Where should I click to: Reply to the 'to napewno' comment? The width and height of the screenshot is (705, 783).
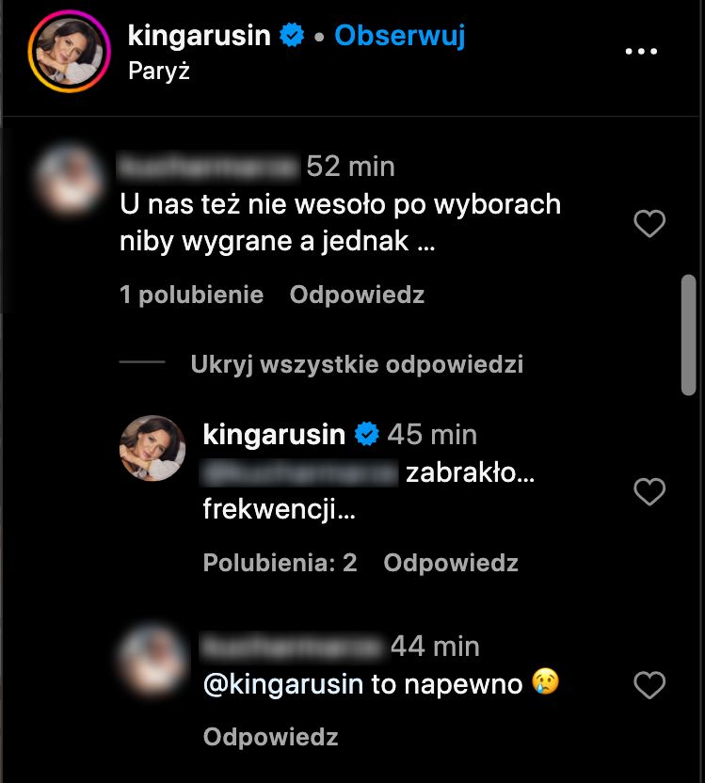pyautogui.click(x=270, y=737)
